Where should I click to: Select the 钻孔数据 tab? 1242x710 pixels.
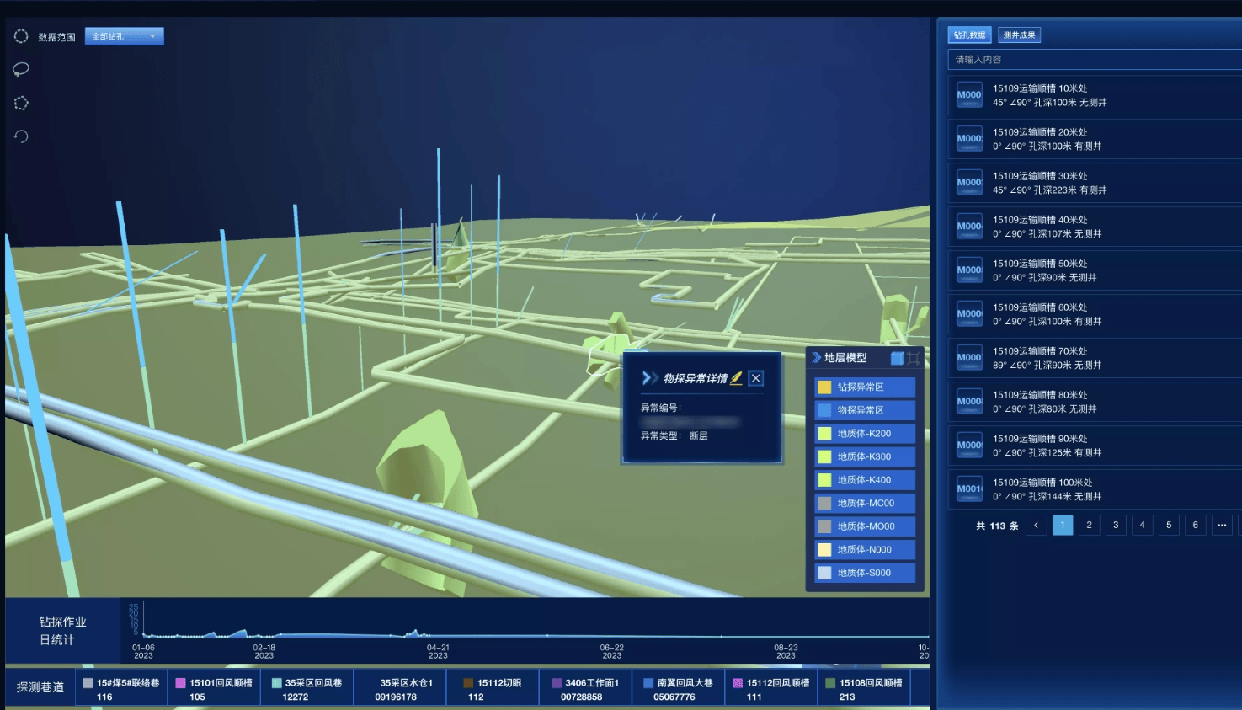click(969, 35)
